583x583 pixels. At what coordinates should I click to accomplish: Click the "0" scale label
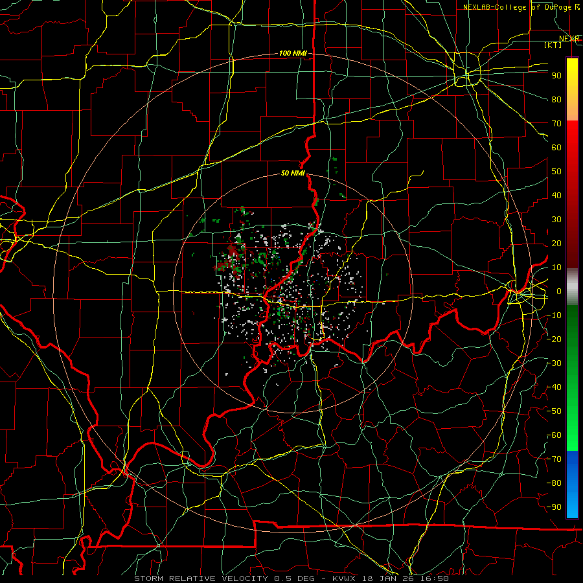[559, 291]
